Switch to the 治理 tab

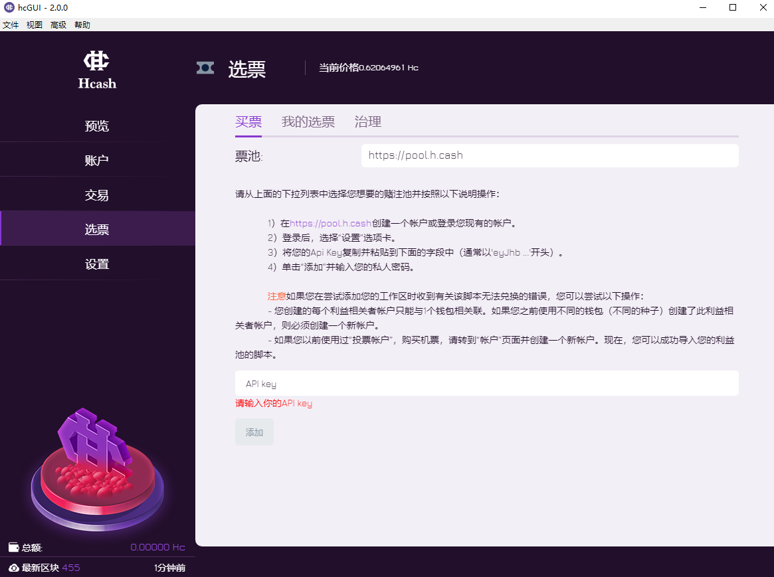(x=368, y=122)
